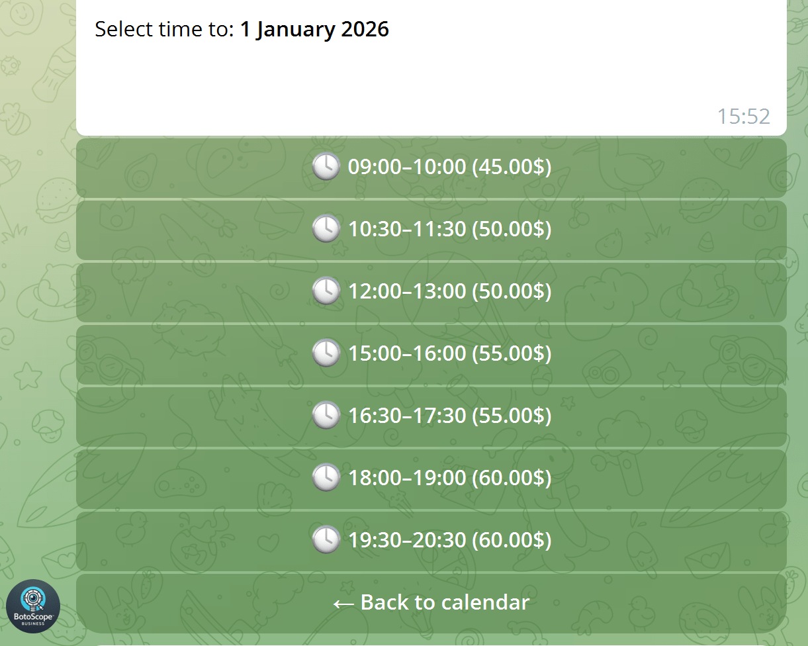Pick the 15:00–16:00 afternoon slot
This screenshot has height=646, width=808.
pos(431,353)
